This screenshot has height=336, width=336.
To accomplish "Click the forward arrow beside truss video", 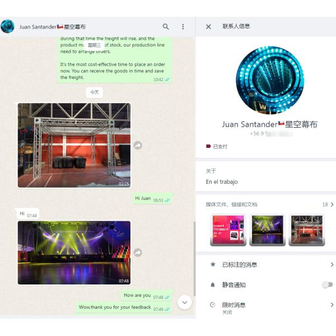I will point(138,146).
